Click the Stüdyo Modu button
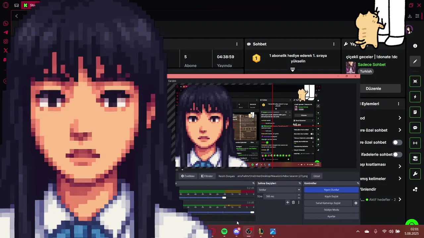 pyautogui.click(x=331, y=210)
